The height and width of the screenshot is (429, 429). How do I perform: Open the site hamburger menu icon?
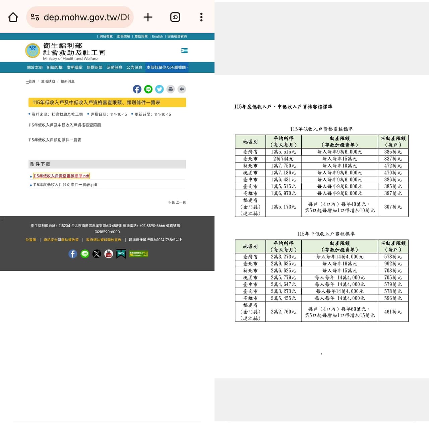184,51
